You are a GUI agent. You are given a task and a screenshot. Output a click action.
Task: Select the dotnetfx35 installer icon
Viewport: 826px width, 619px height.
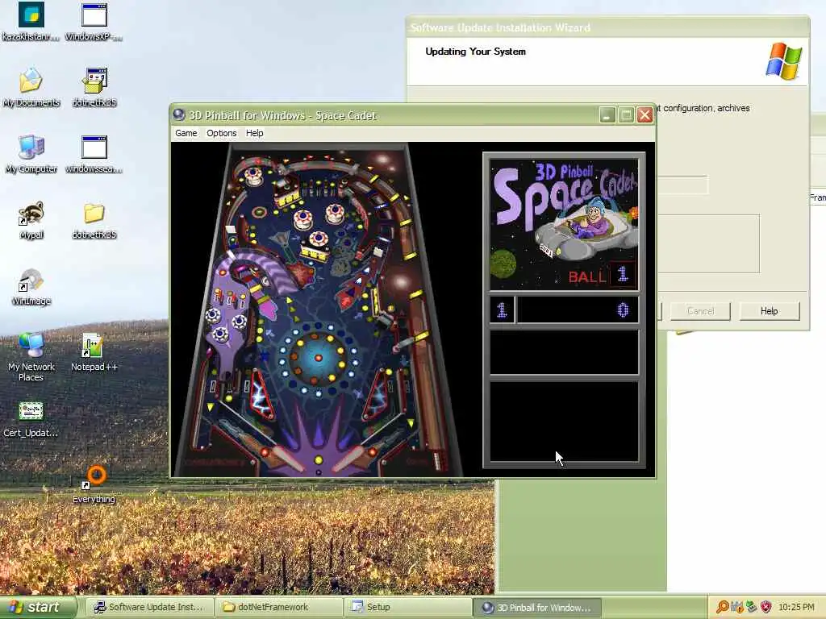pos(94,88)
